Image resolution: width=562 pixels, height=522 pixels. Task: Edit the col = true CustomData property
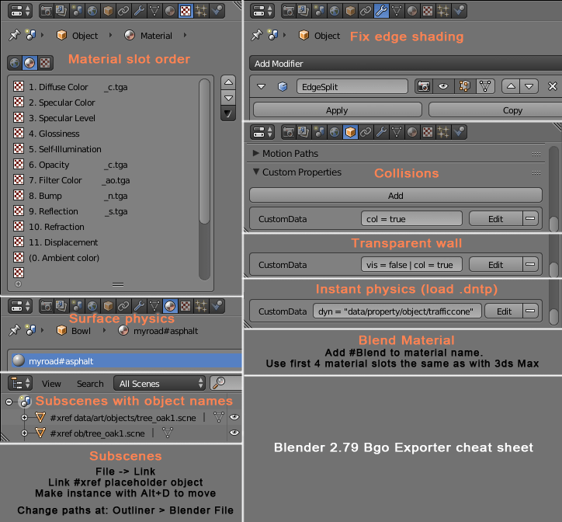coord(496,218)
